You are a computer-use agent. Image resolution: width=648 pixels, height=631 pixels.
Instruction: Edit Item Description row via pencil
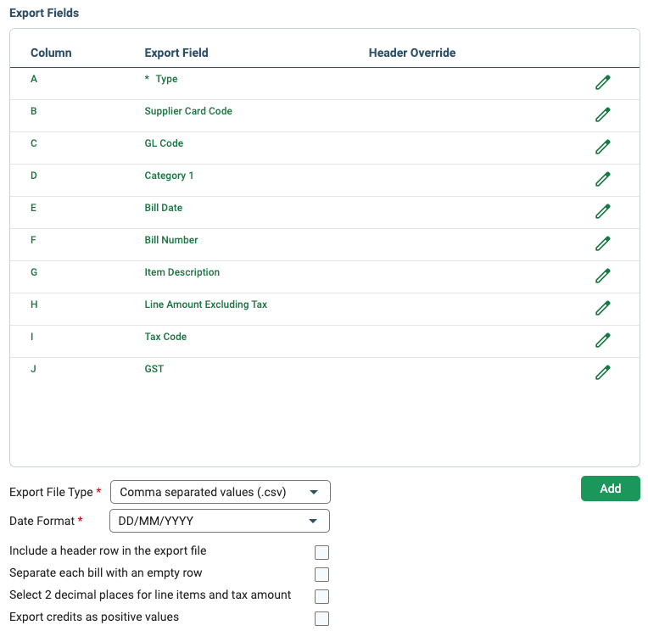(x=602, y=276)
